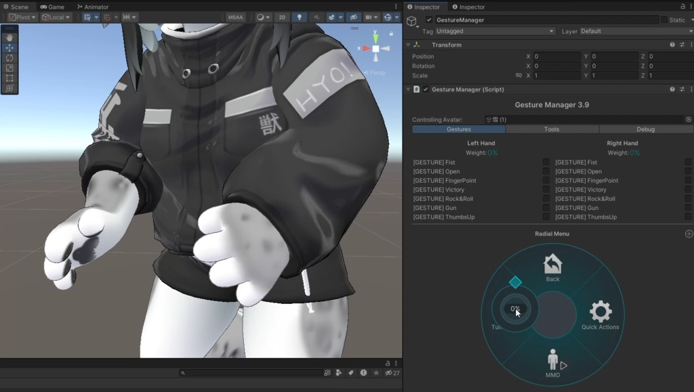Image resolution: width=694 pixels, height=392 pixels.
Task: Click the Transform help icon
Action: click(x=672, y=45)
